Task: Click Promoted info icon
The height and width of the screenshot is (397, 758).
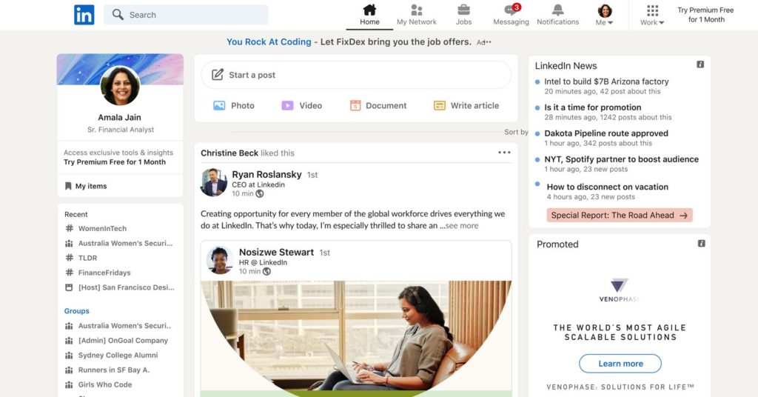Action: (701, 243)
